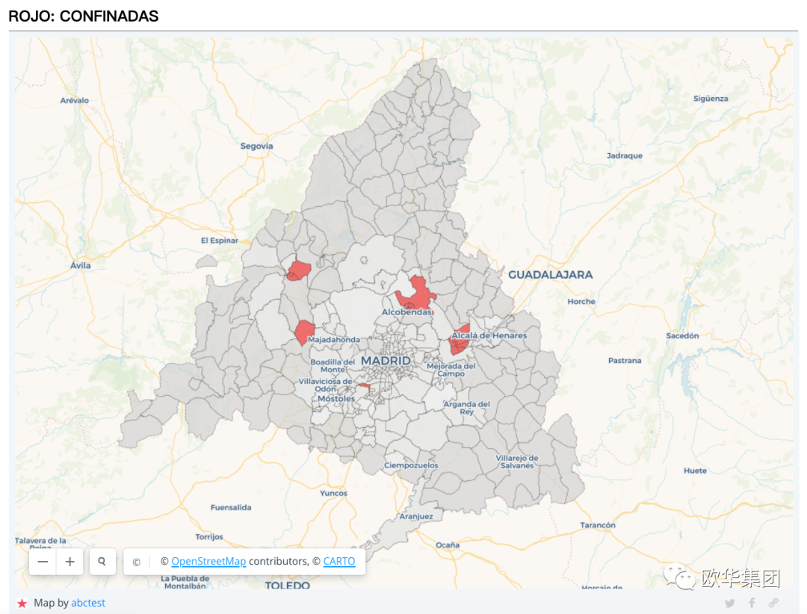Click the Ávila label
Screen dimensions: 807x614
pos(80,266)
